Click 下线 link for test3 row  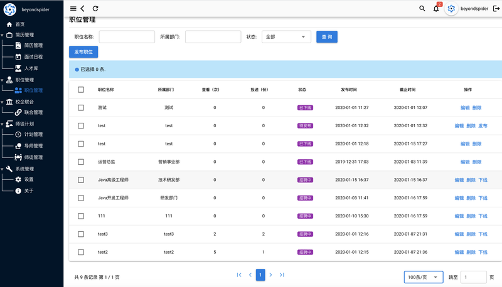[x=483, y=234]
